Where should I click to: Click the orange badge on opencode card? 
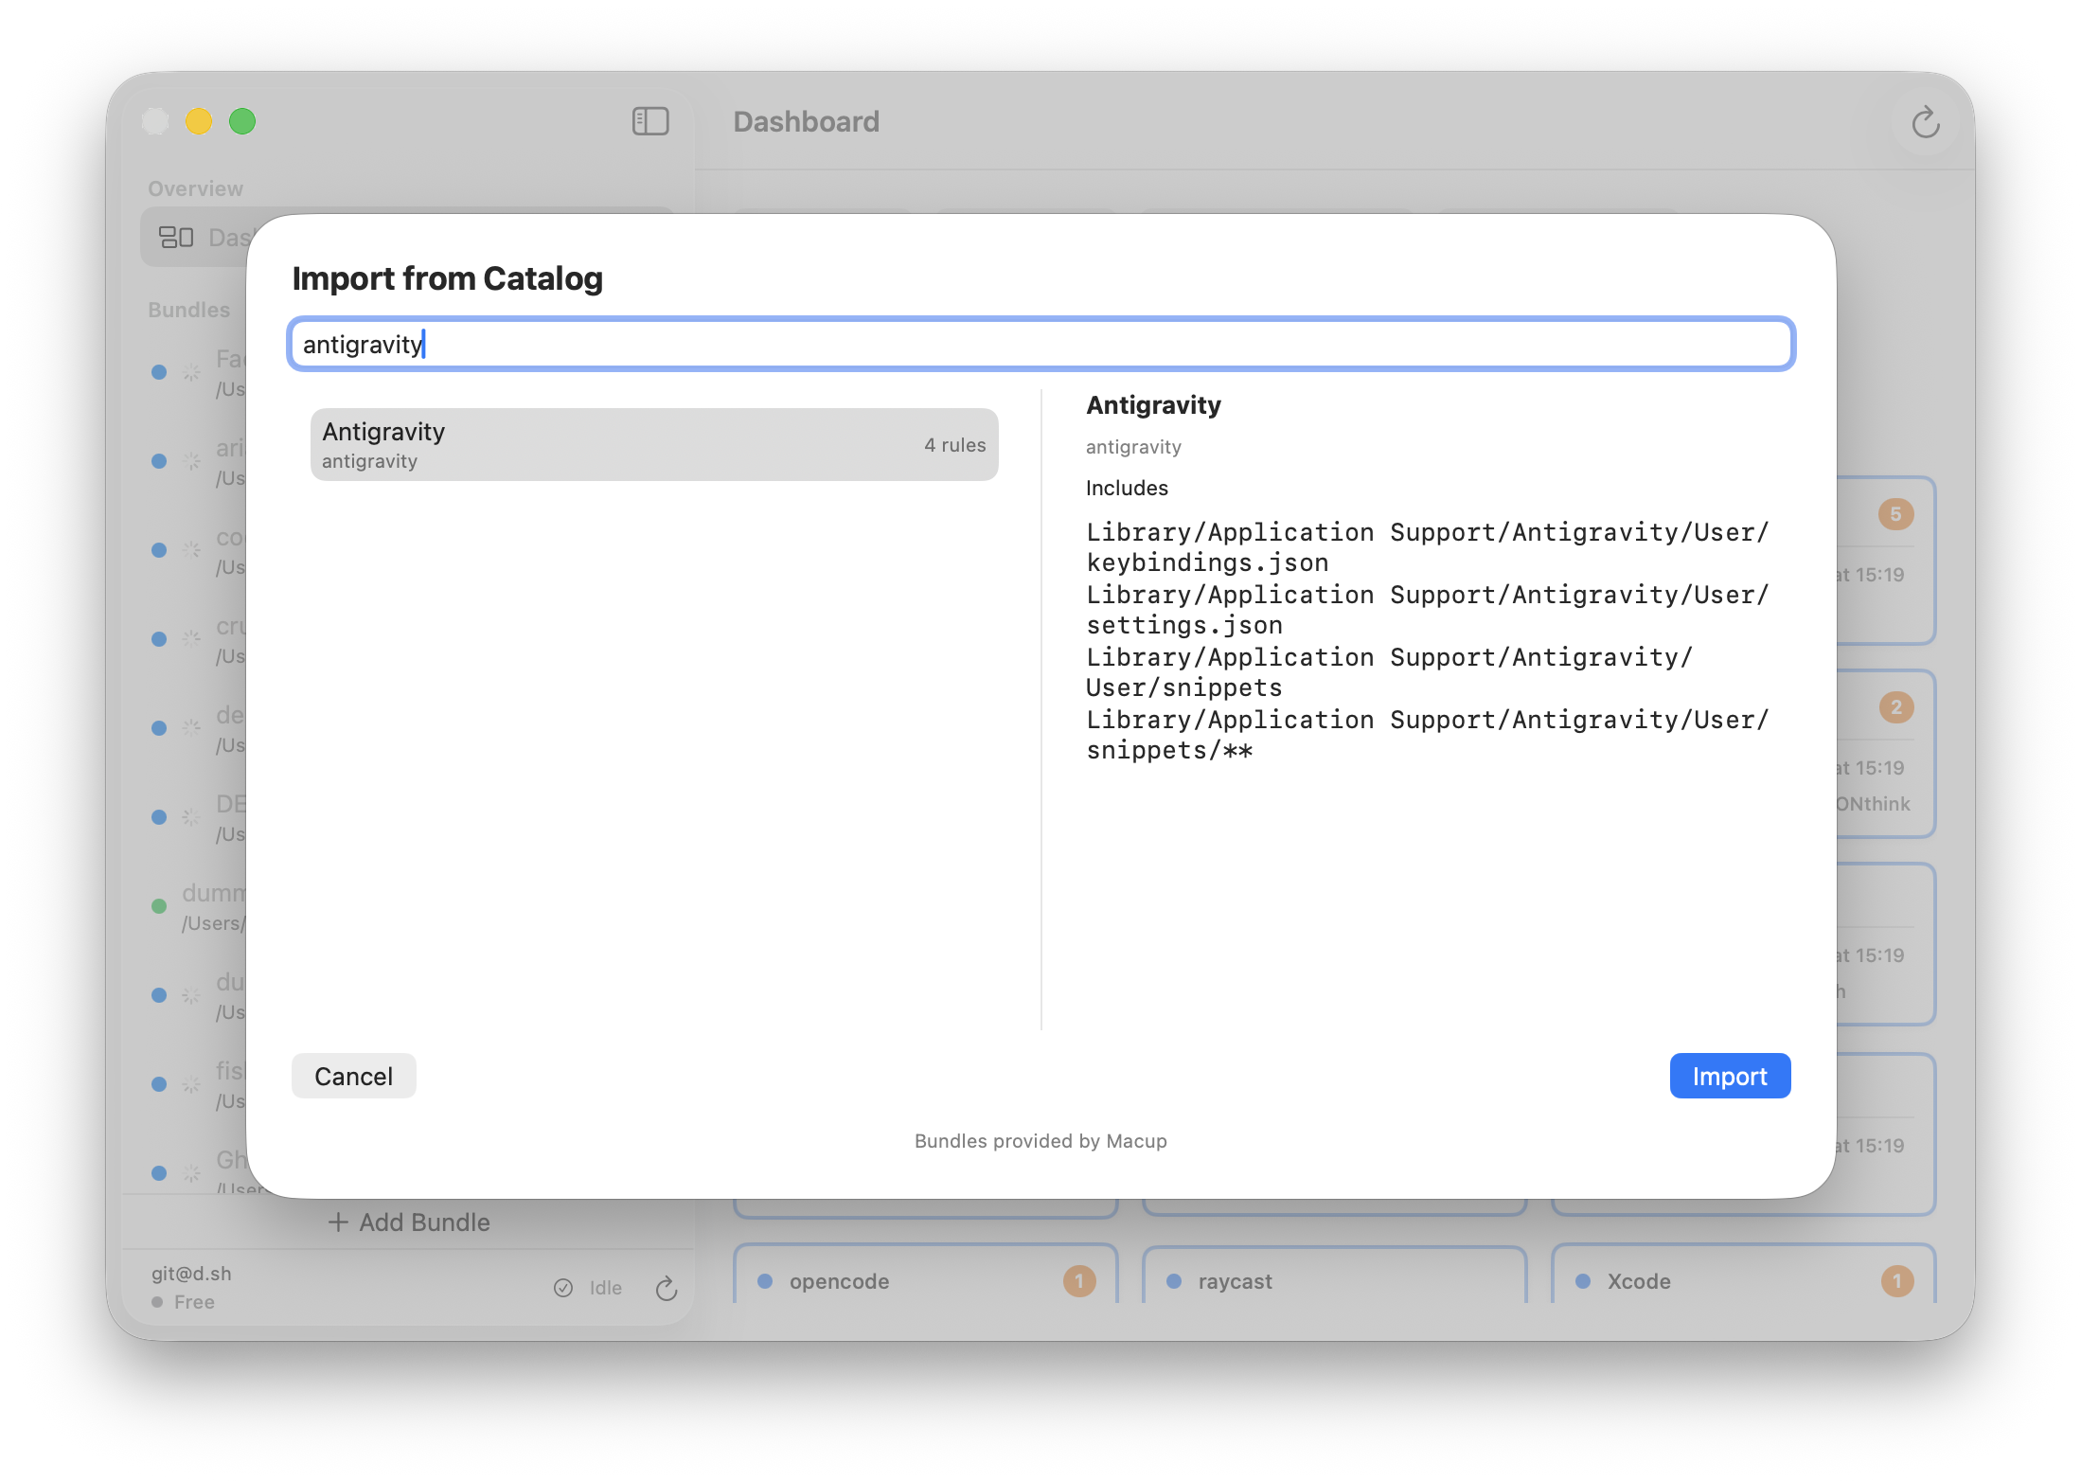tap(1078, 1281)
